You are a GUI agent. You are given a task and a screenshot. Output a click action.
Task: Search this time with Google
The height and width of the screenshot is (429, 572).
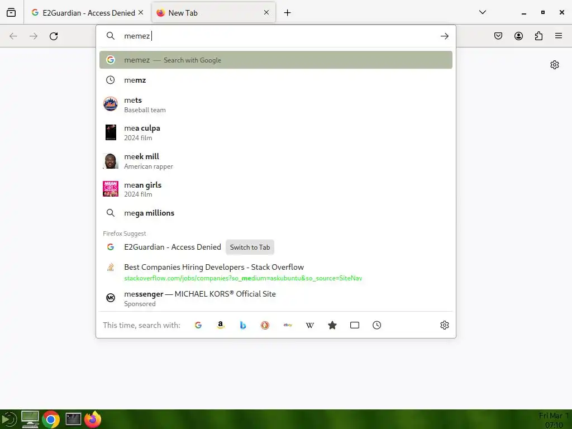198,325
